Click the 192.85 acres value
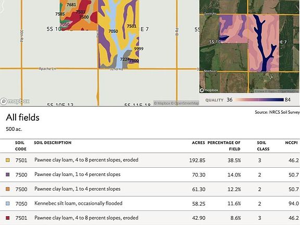300x225 pixels. (197, 160)
